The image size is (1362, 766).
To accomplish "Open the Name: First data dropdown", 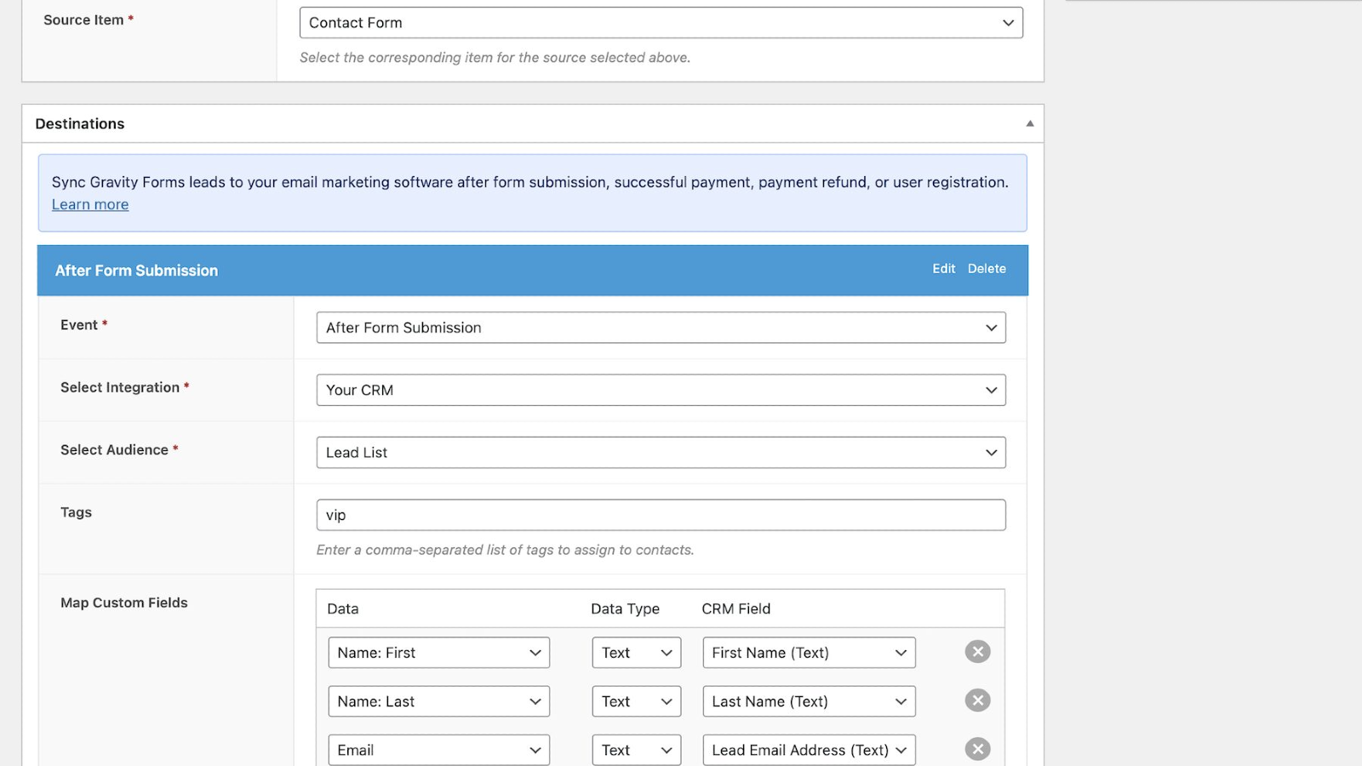I will [438, 653].
